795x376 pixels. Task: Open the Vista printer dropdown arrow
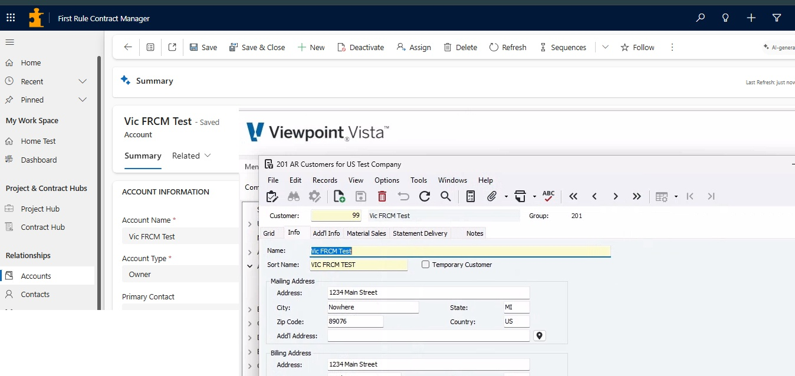point(534,197)
